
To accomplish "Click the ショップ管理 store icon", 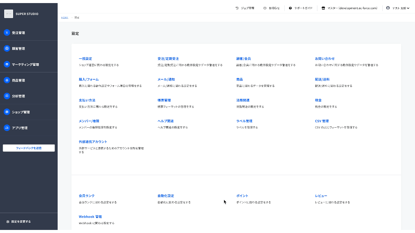I will coord(7,112).
